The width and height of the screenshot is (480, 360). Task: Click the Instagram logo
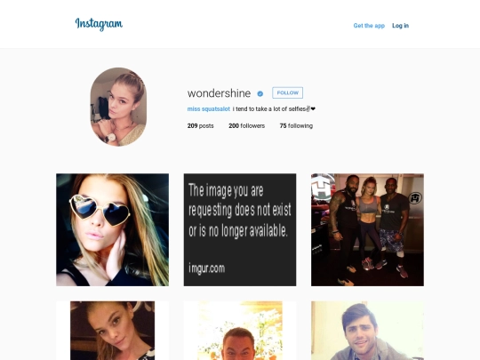coord(99,24)
